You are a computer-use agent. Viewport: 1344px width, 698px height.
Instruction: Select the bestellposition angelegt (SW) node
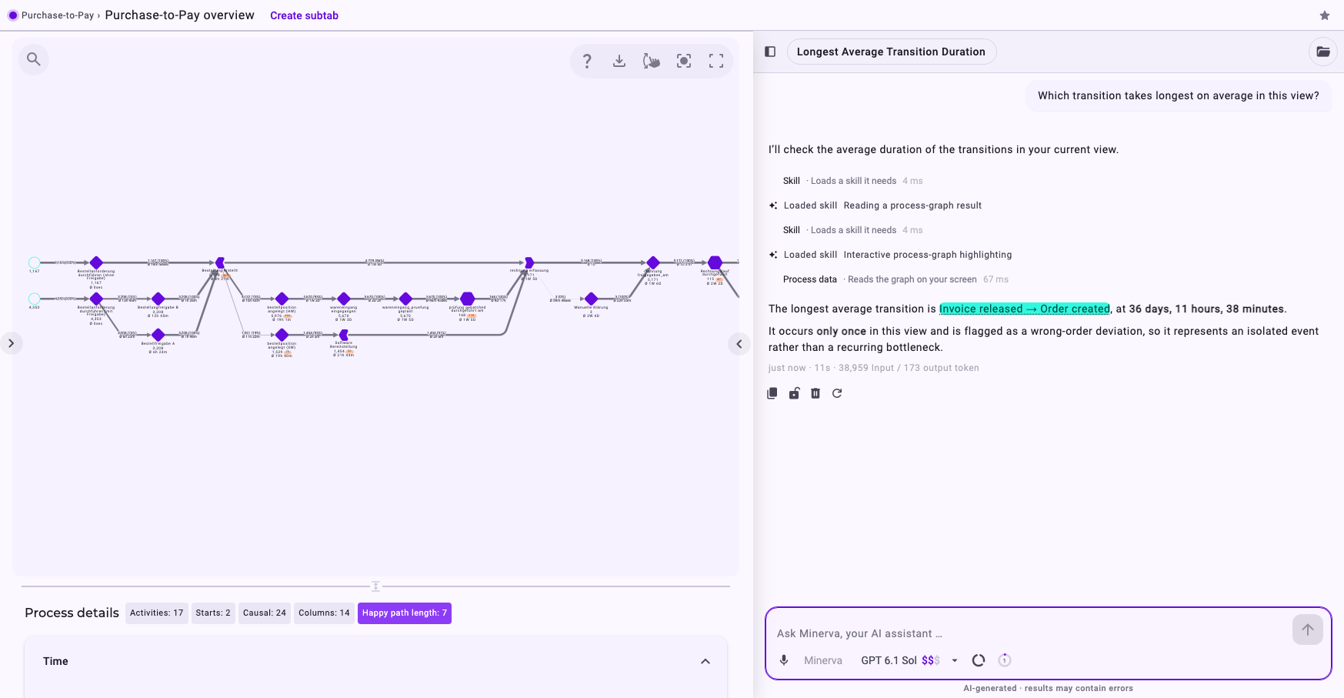282,335
